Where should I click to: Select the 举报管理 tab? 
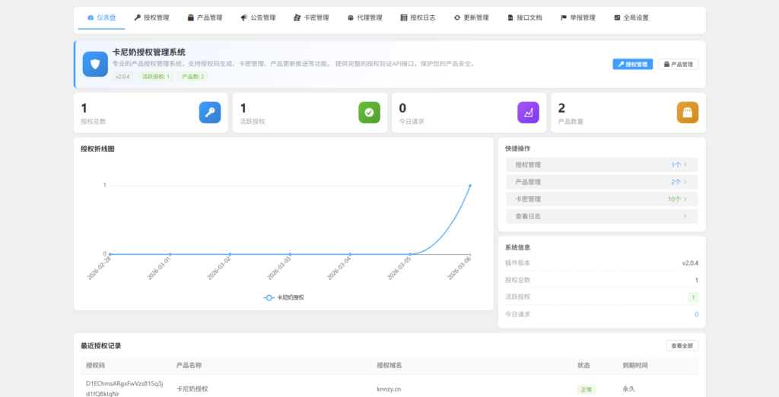(577, 17)
